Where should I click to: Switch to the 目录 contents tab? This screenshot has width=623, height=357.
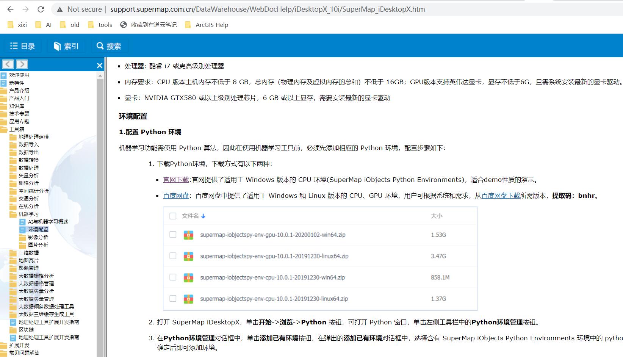(x=22, y=46)
